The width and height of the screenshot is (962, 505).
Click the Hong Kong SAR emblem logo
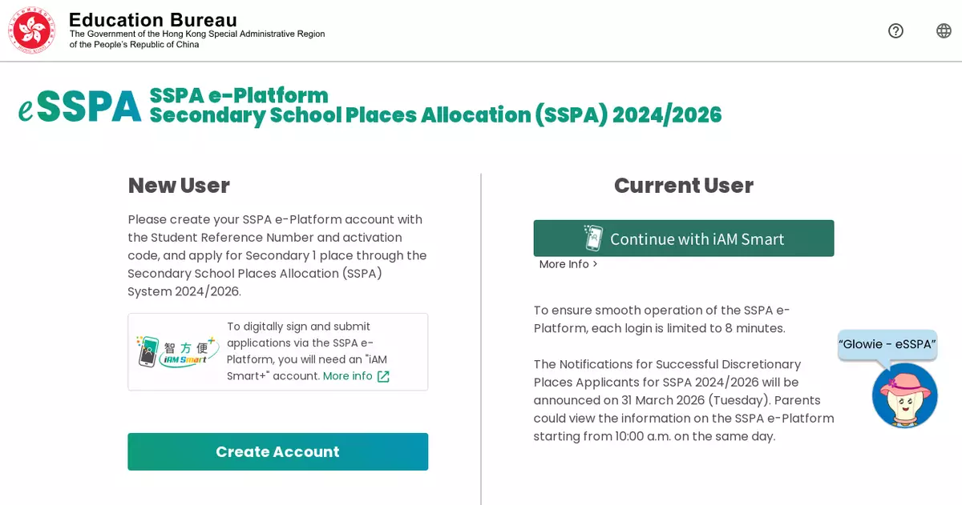click(x=32, y=30)
